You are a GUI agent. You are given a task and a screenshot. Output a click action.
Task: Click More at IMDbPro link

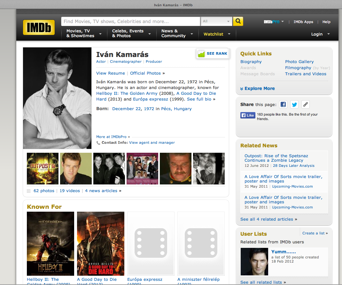tap(111, 137)
